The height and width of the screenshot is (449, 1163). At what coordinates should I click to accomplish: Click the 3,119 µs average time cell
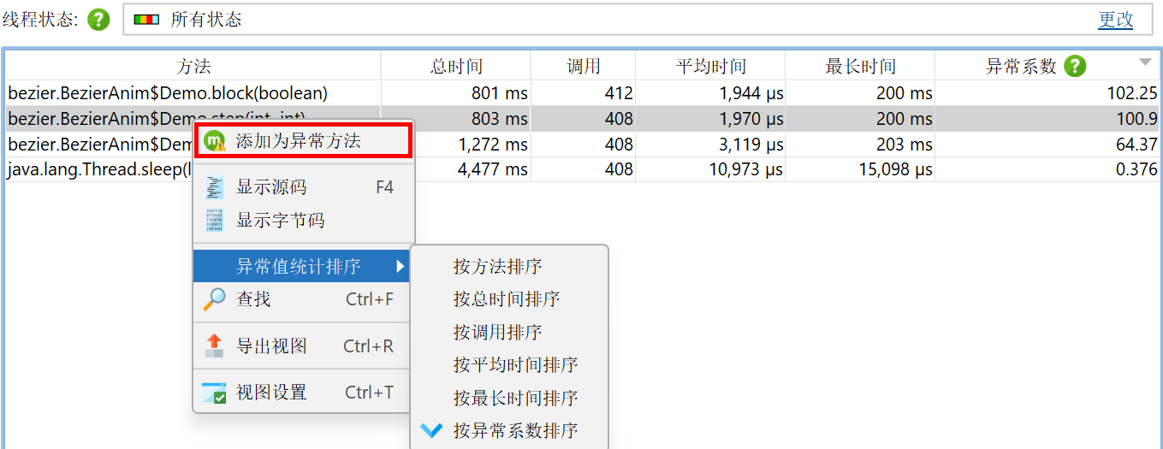point(711,145)
